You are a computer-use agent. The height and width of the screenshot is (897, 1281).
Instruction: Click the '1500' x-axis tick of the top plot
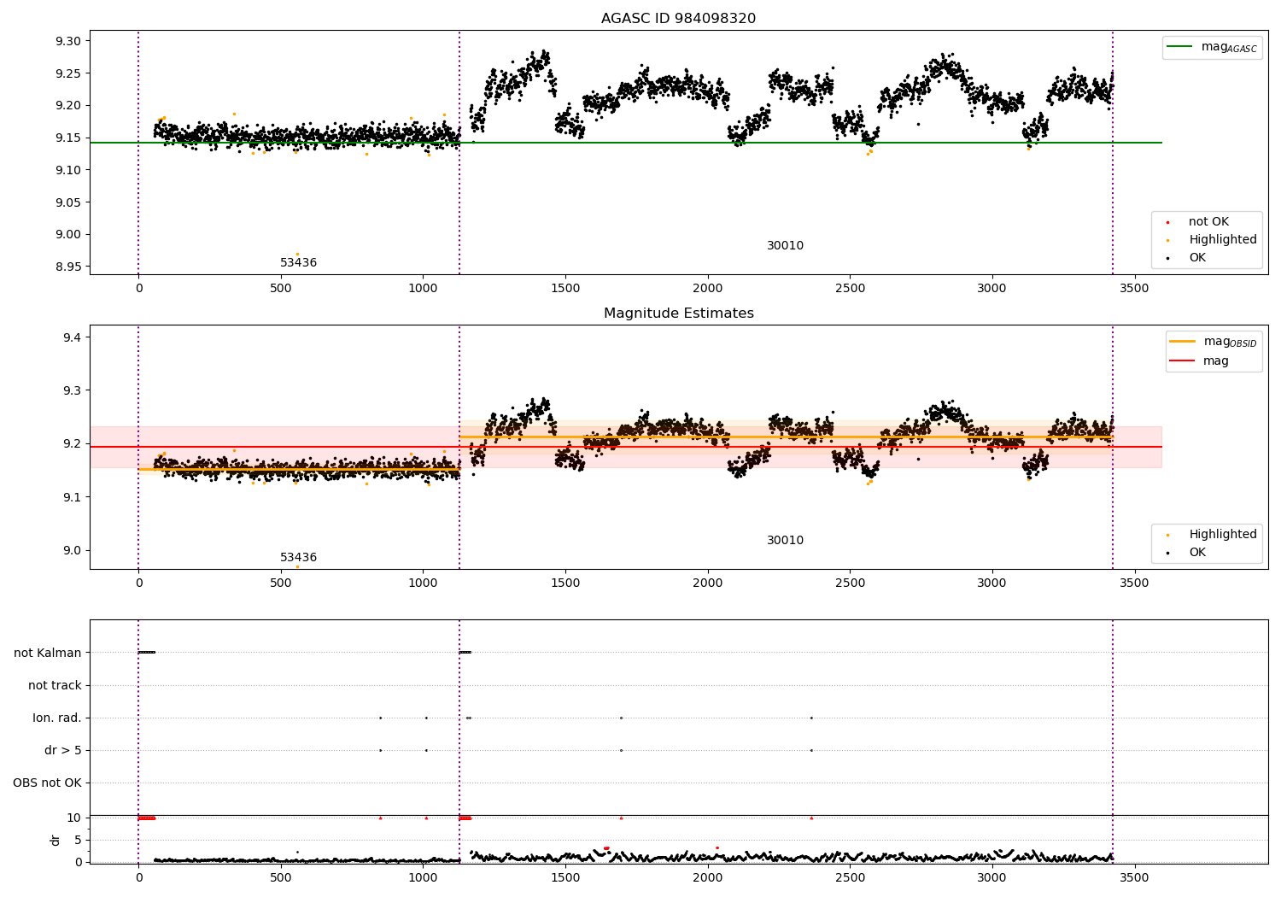[565, 288]
